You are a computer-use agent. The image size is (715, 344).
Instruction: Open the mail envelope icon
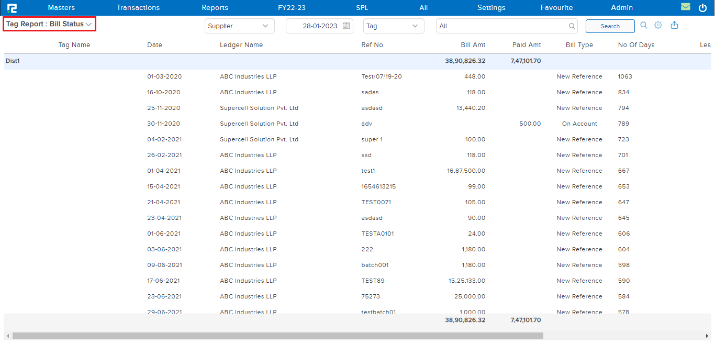685,7
